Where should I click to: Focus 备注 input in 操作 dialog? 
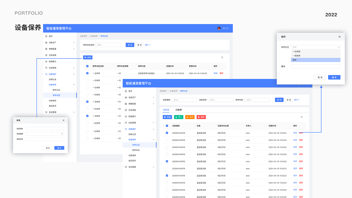(316, 66)
